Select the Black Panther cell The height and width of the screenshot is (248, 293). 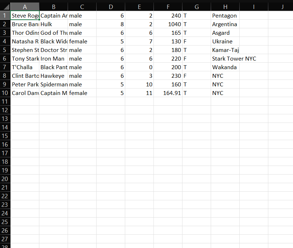coord(53,67)
